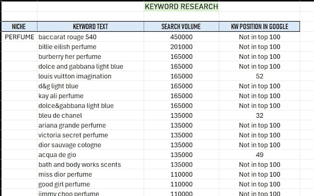314x196 pixels.
Task: Select the baccarat rouge 540 keyword cell
Action: (91, 37)
